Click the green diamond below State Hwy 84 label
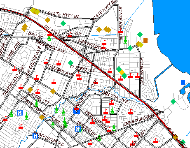 pos(63,23)
